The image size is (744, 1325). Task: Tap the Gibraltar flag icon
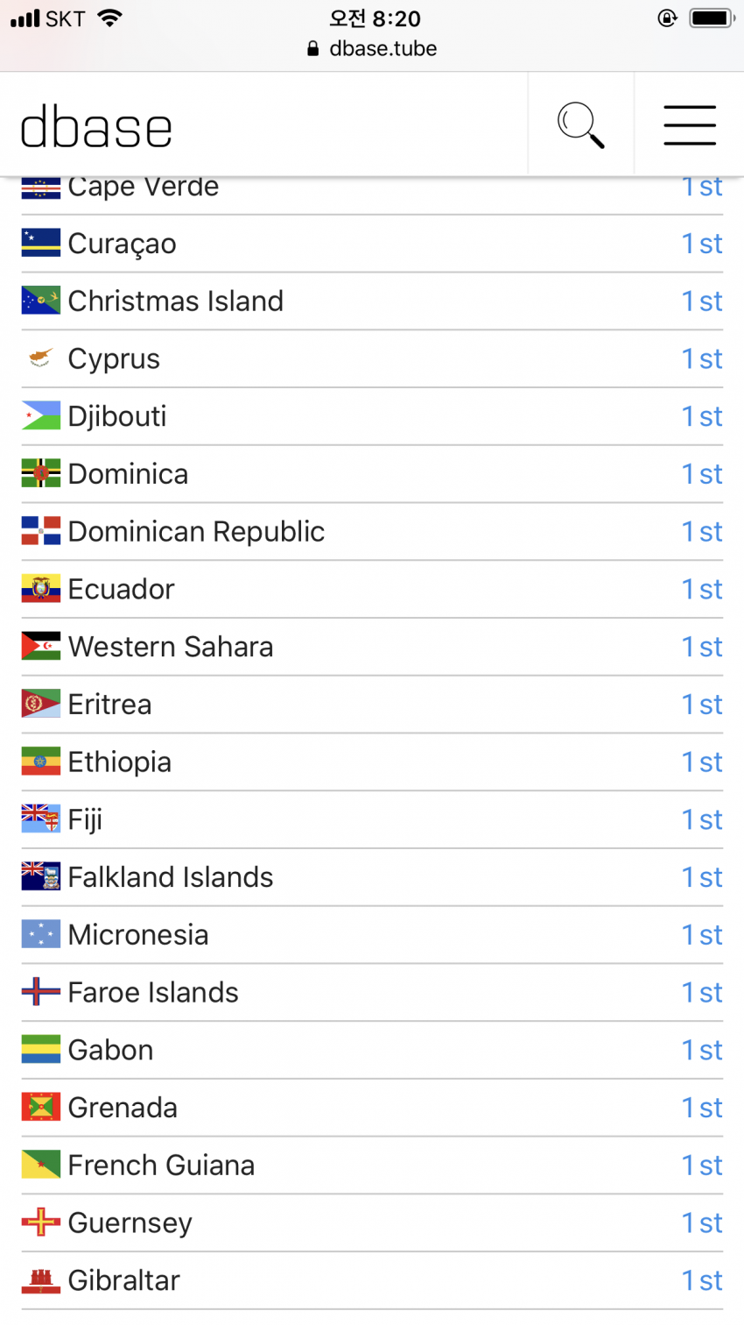pos(41,1280)
